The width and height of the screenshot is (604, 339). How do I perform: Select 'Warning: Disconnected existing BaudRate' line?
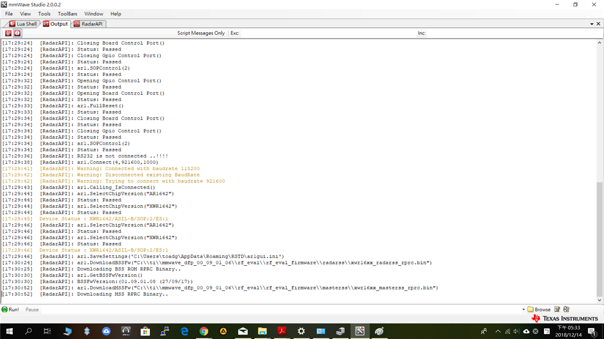coord(101,175)
